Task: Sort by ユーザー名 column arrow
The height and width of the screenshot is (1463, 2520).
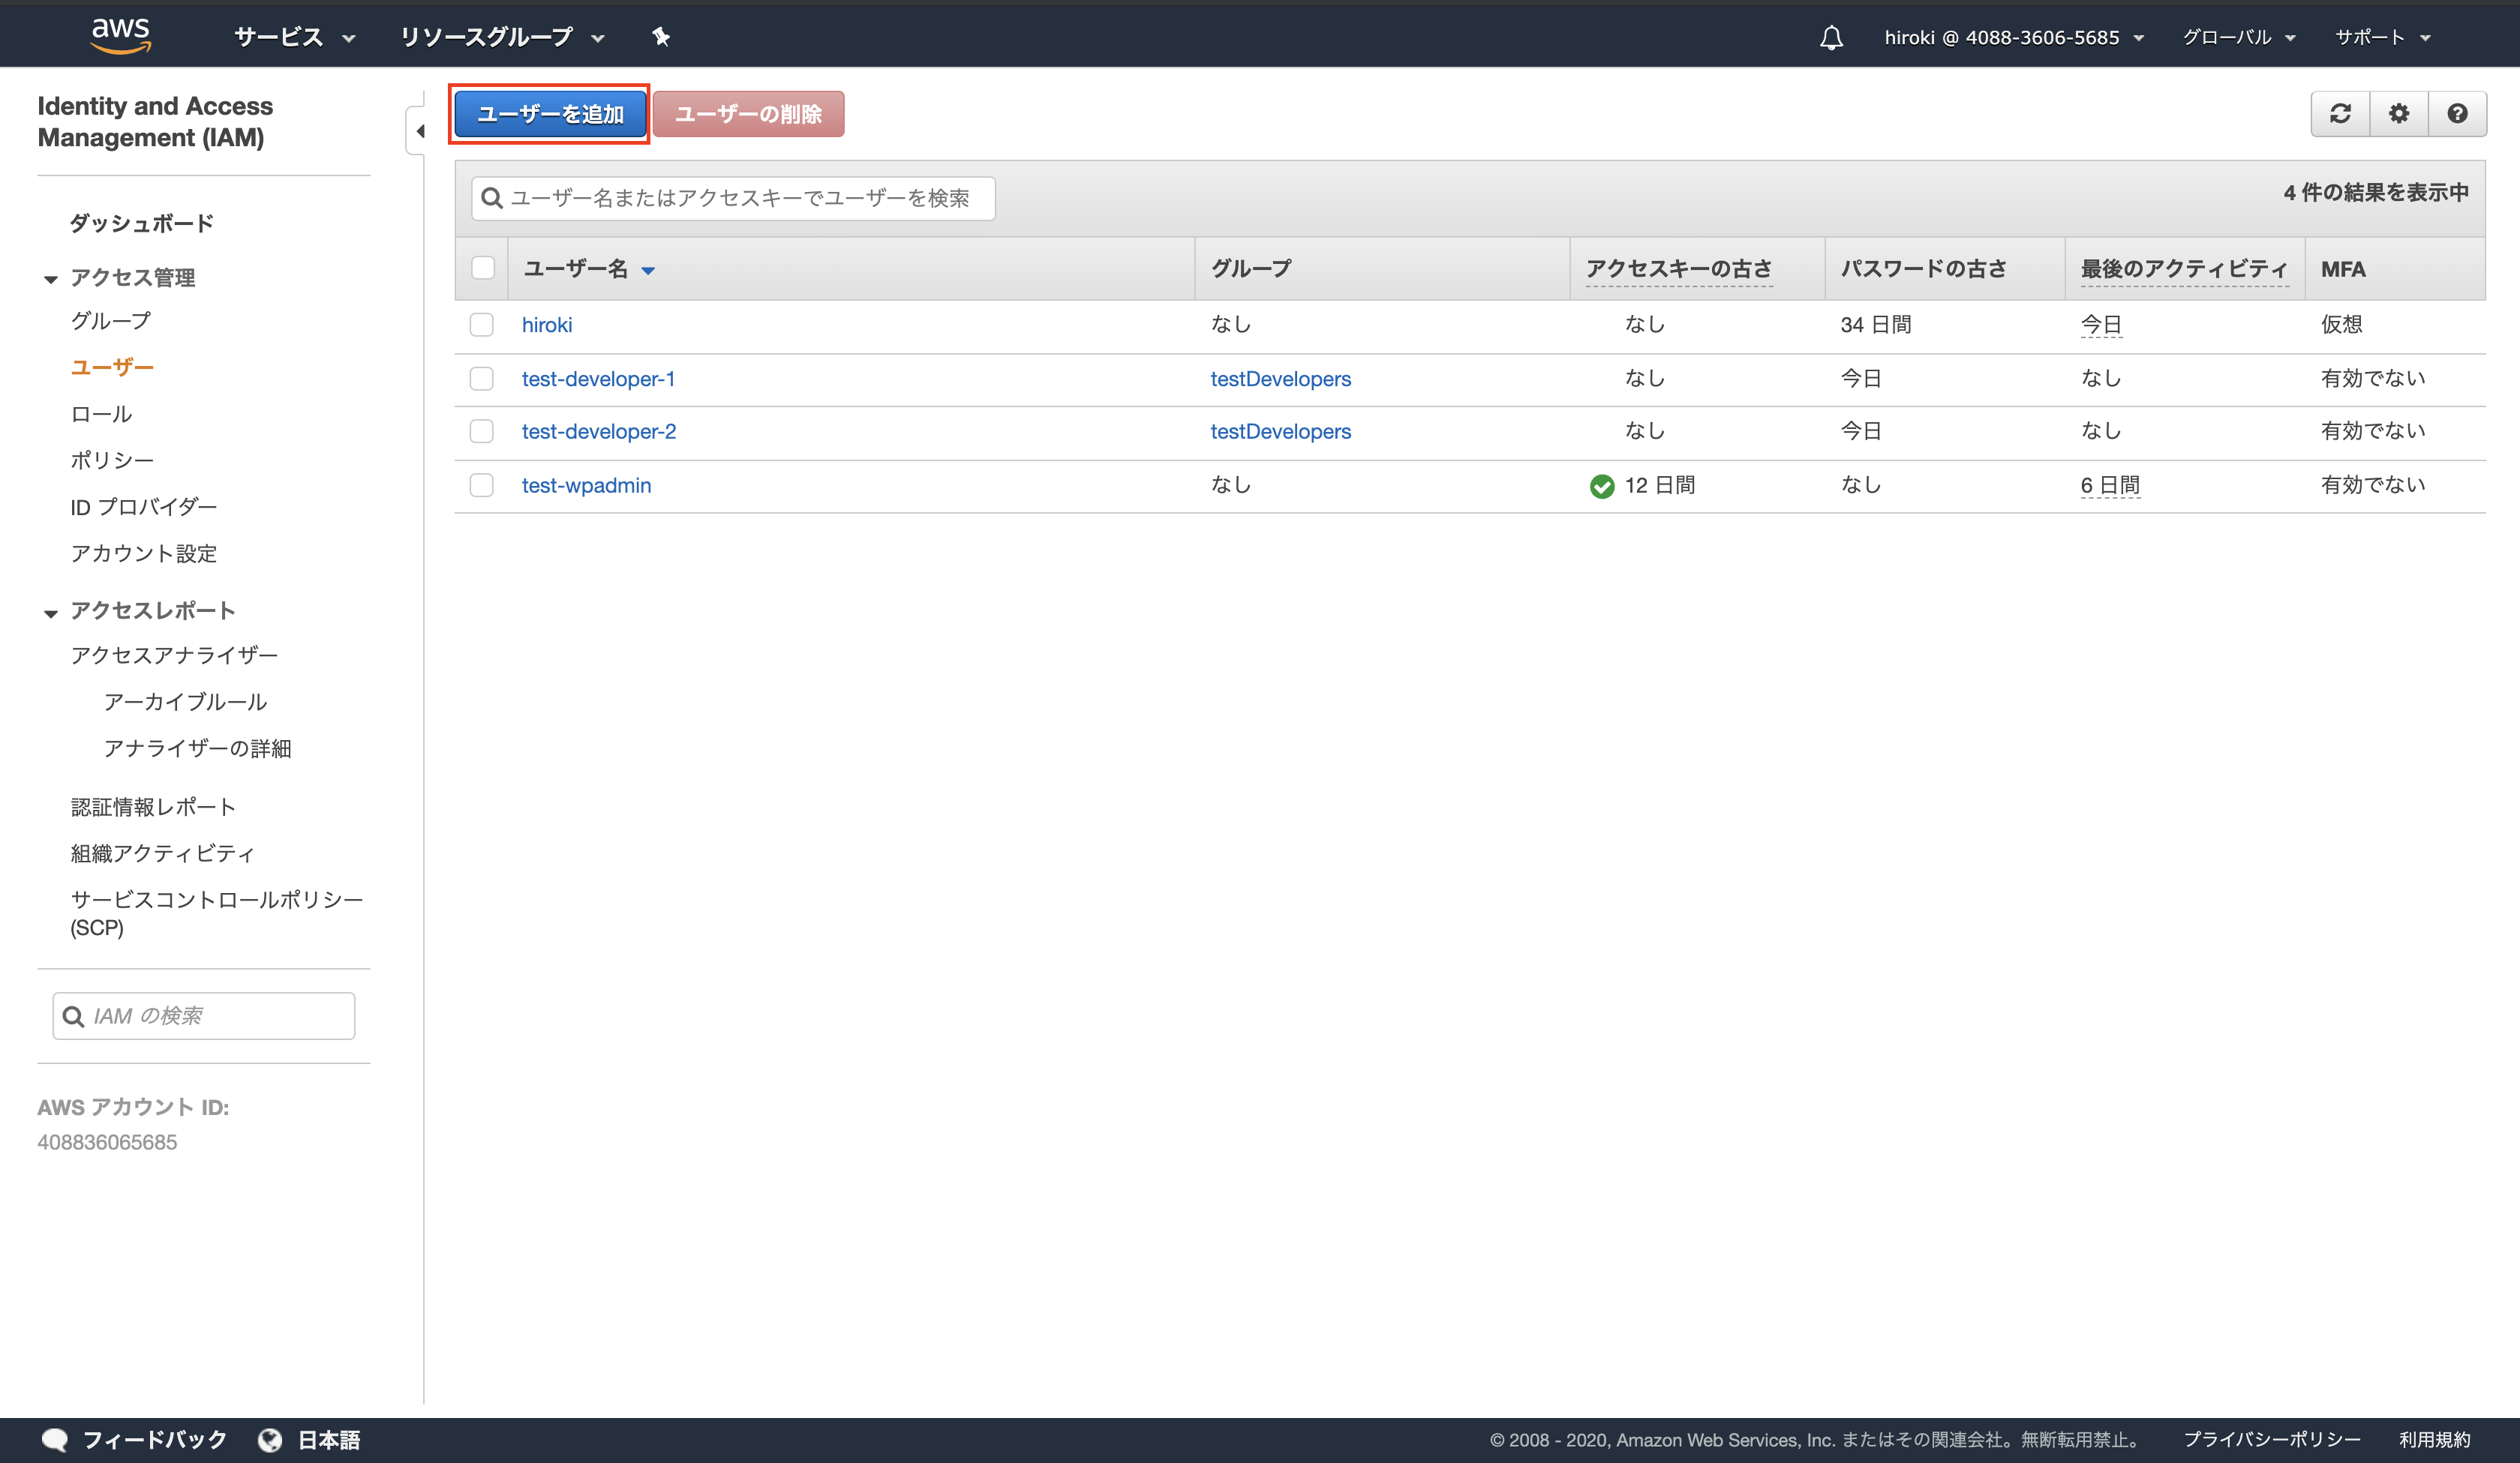Action: (648, 271)
